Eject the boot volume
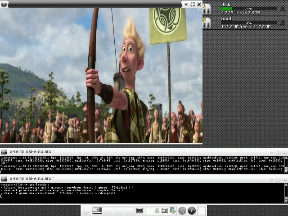The height and width of the screenshot is (216, 288). [283, 22]
